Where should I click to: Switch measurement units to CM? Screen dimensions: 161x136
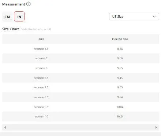pyautogui.click(x=7, y=17)
